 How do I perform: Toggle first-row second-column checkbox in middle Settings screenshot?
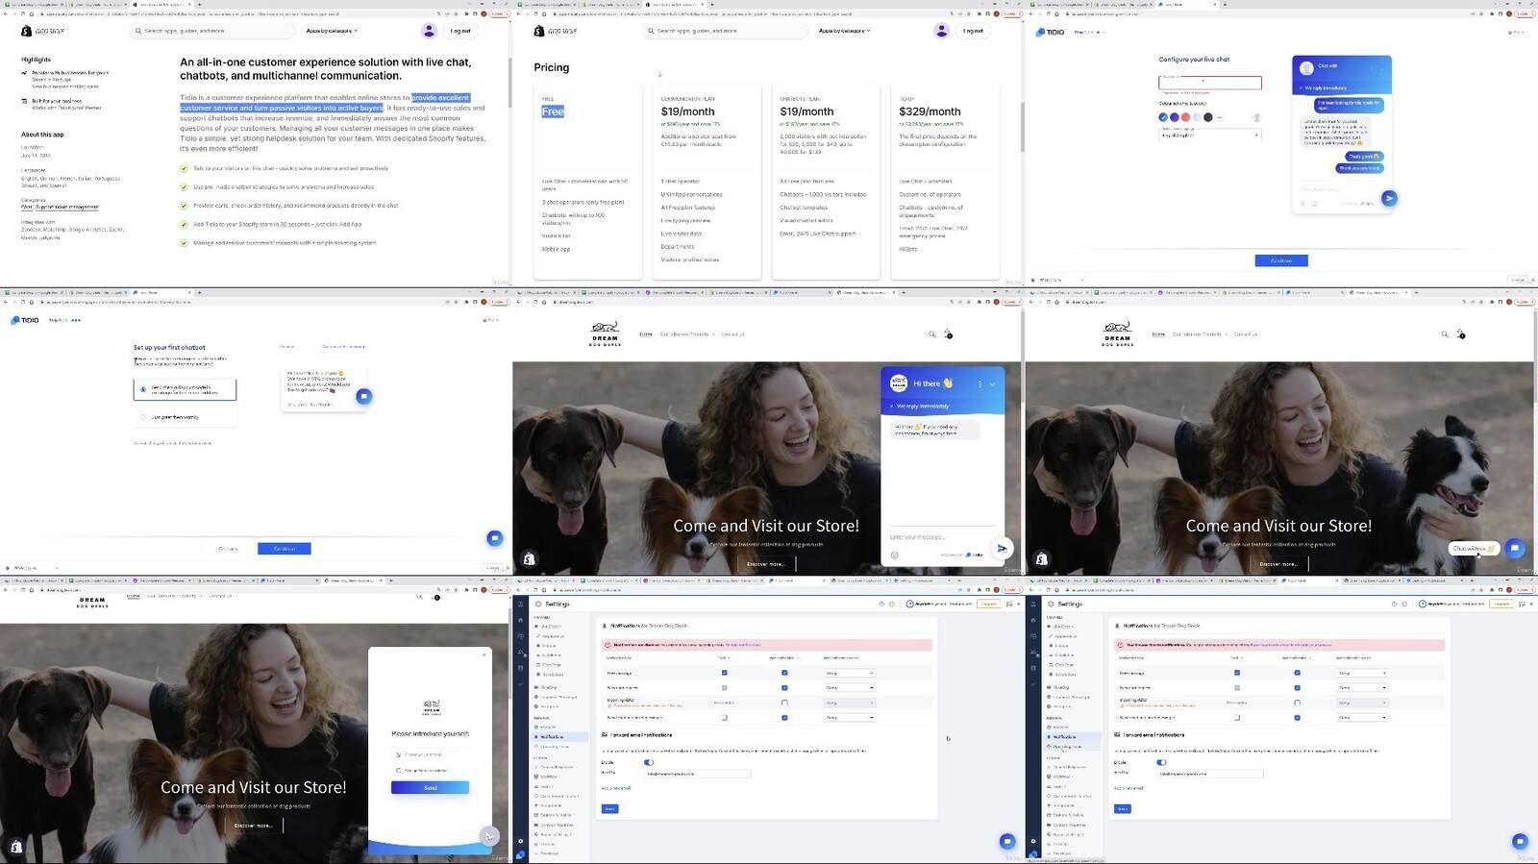coord(784,673)
